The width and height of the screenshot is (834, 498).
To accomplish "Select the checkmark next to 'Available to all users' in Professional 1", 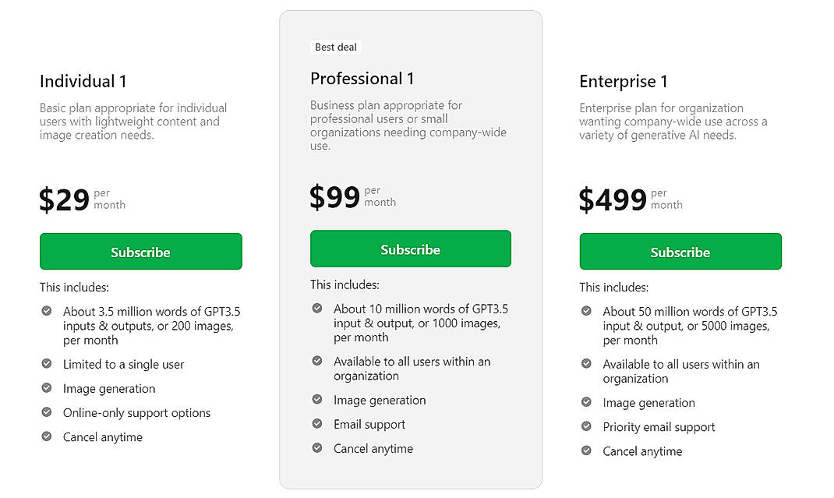I will coord(316,362).
